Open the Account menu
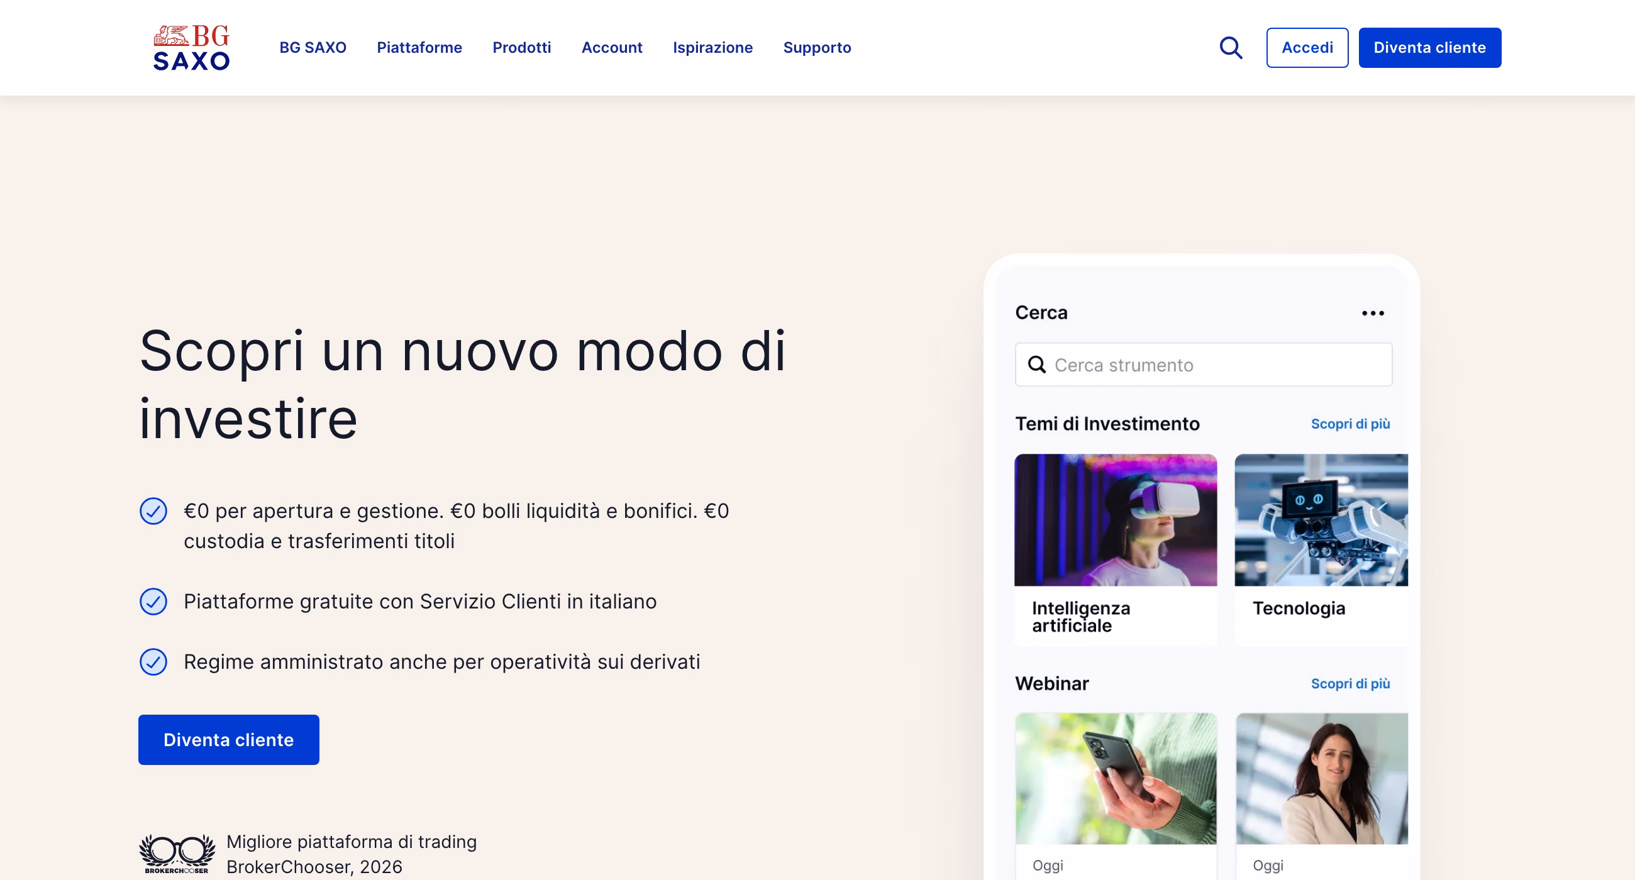Image resolution: width=1635 pixels, height=880 pixels. [x=612, y=48]
